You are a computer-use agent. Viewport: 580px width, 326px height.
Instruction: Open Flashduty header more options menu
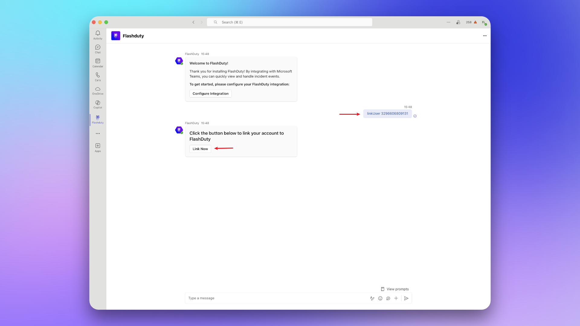(x=485, y=36)
